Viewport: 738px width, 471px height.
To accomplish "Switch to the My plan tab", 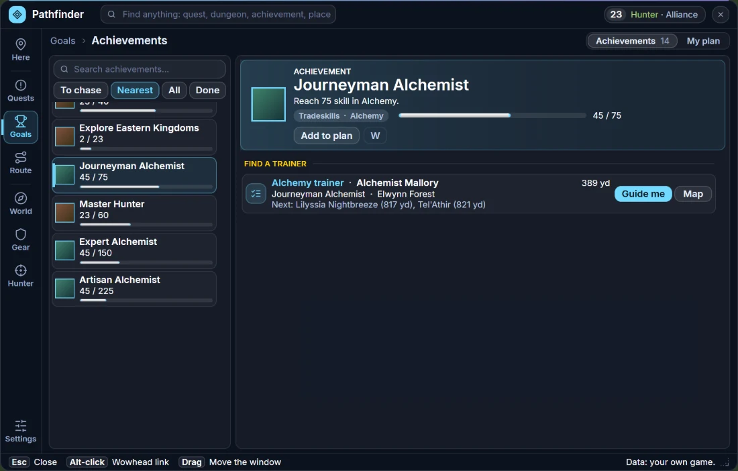I will (x=703, y=41).
